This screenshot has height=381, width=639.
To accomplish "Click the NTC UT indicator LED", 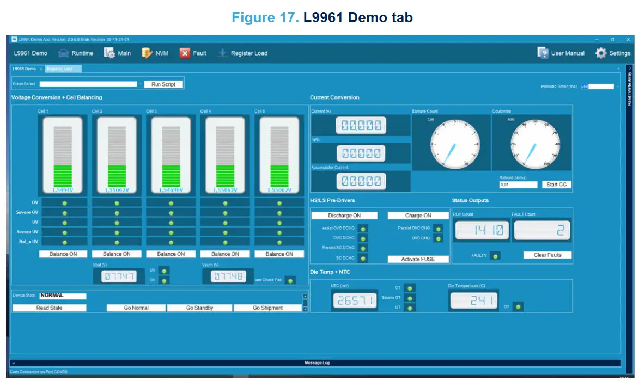I will pos(410,308).
